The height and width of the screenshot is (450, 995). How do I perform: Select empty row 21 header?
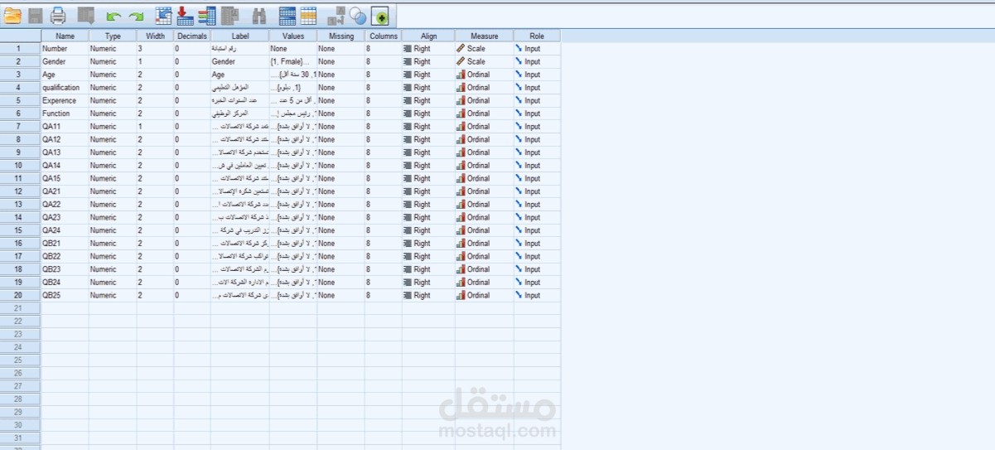coord(21,307)
